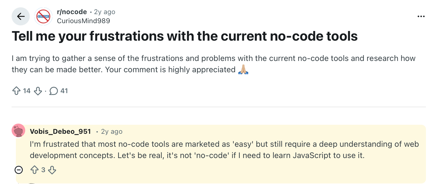The image size is (437, 184).
Task: Click the post title about no-code frustrations
Action: 185,36
